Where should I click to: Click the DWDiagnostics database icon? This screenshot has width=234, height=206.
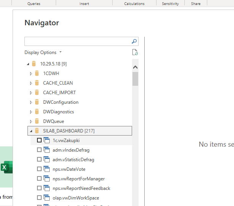pos(37,112)
